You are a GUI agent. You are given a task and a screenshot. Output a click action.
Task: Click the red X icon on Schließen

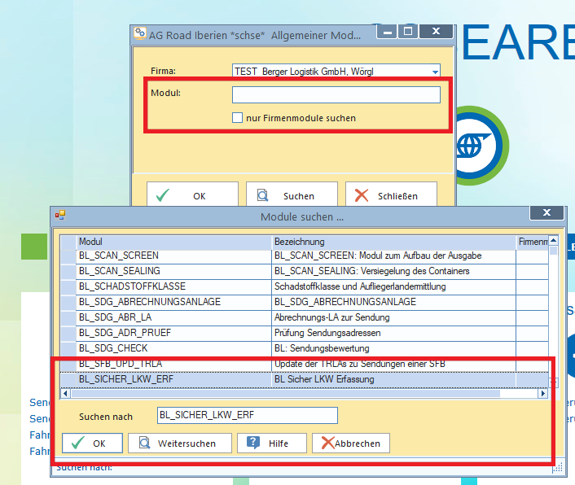coord(362,195)
